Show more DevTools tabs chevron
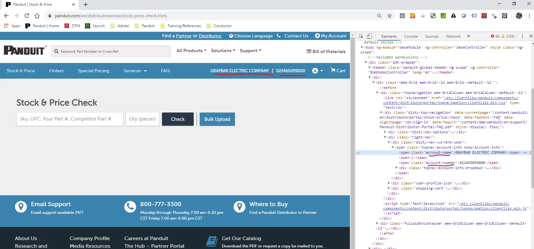This screenshot has width=534, height=249. point(468,36)
